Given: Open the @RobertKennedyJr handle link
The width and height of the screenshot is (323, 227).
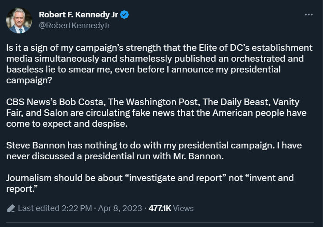Looking at the screenshot, I should pos(74,26).
